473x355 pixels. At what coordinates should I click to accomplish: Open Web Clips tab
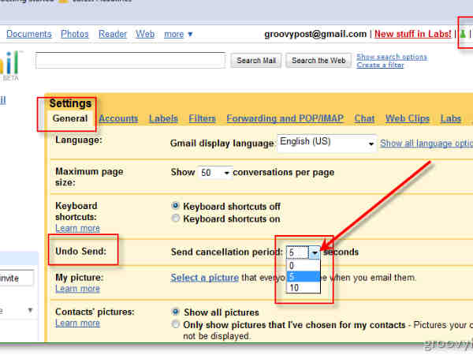[408, 118]
